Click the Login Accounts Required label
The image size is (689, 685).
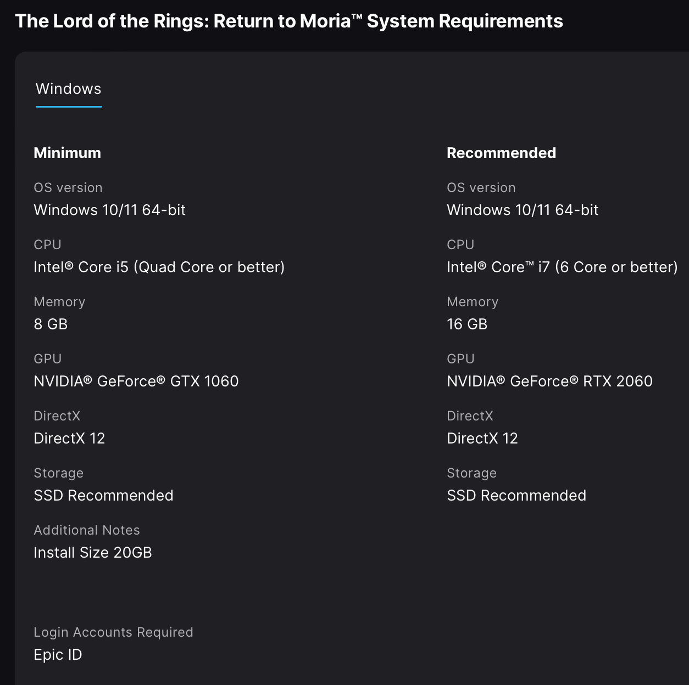[x=113, y=632]
